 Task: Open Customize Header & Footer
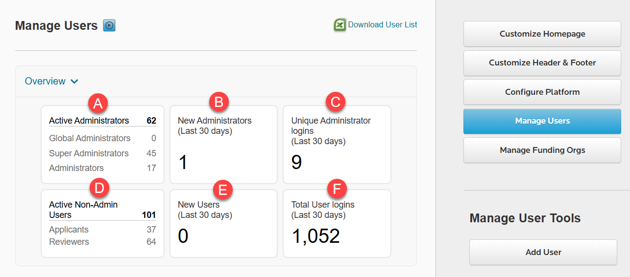tap(542, 63)
